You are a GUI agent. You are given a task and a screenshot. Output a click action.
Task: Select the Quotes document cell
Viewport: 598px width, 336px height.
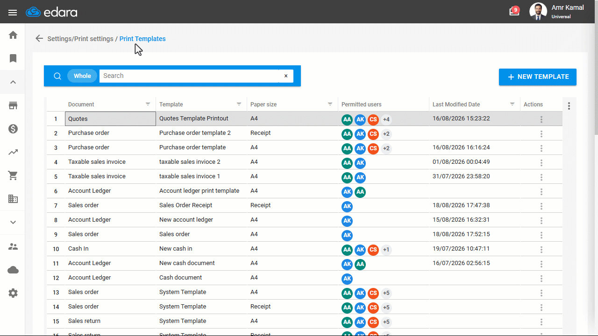110,119
